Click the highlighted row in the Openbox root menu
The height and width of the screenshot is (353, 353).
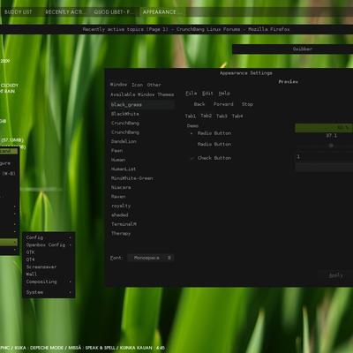pyautogui.click(x=9, y=242)
